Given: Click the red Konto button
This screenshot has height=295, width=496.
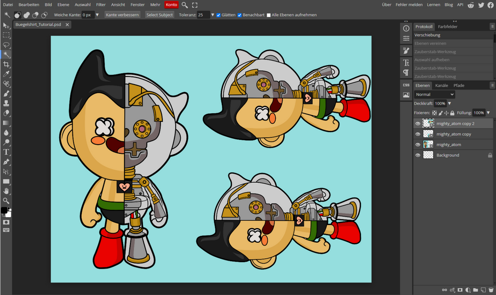Looking at the screenshot, I should (171, 5).
